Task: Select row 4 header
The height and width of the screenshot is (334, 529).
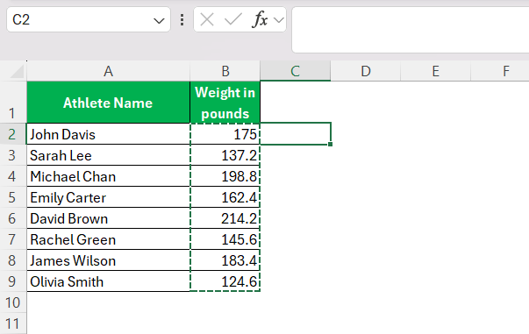Action: [13, 176]
